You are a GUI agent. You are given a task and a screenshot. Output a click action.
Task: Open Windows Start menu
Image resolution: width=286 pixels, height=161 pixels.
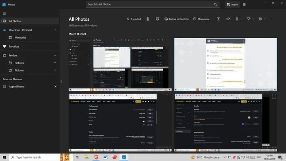coord(4,157)
